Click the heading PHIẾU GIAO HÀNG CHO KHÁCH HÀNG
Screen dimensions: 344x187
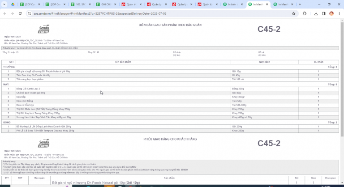pyautogui.click(x=170, y=139)
